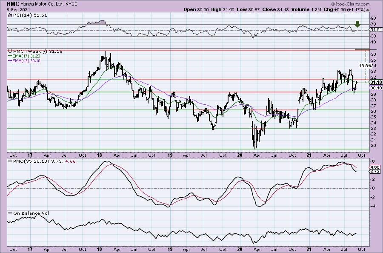Click the EMA(17) 31.23 legend text
The width and height of the screenshot is (383, 253).
26,56
